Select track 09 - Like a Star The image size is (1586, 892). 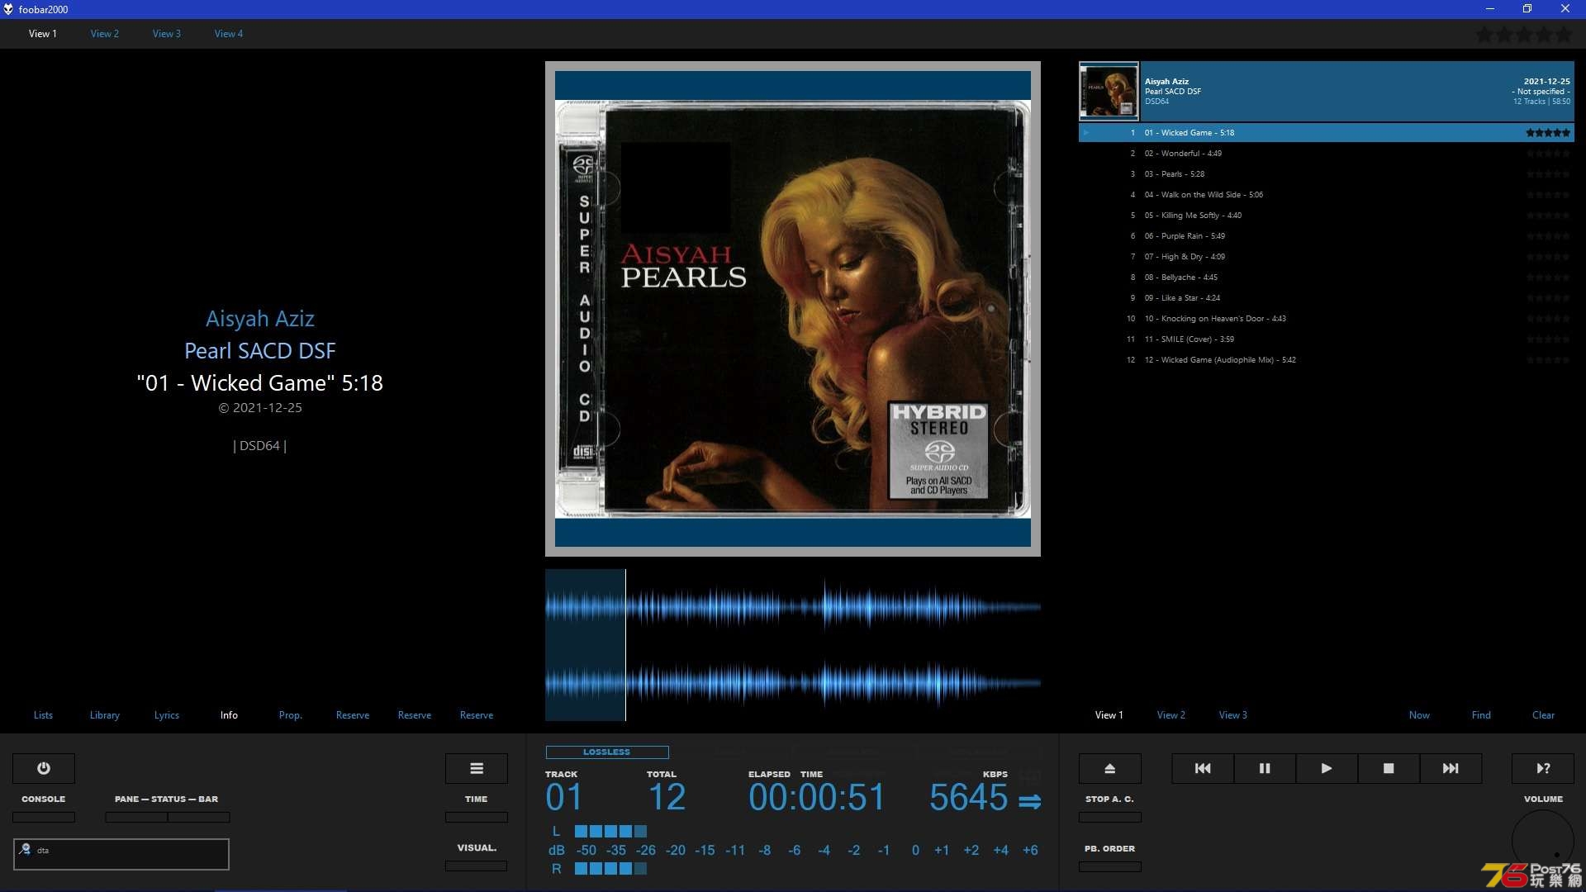click(1327, 298)
